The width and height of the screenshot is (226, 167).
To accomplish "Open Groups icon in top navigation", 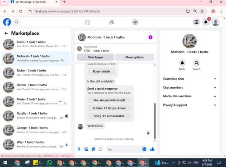I will pyautogui.click(x=135, y=22).
